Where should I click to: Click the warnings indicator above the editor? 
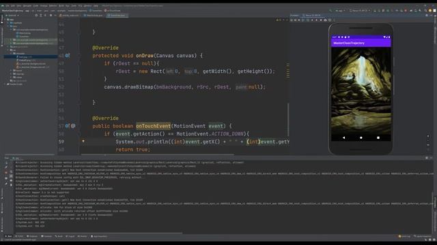(x=279, y=20)
